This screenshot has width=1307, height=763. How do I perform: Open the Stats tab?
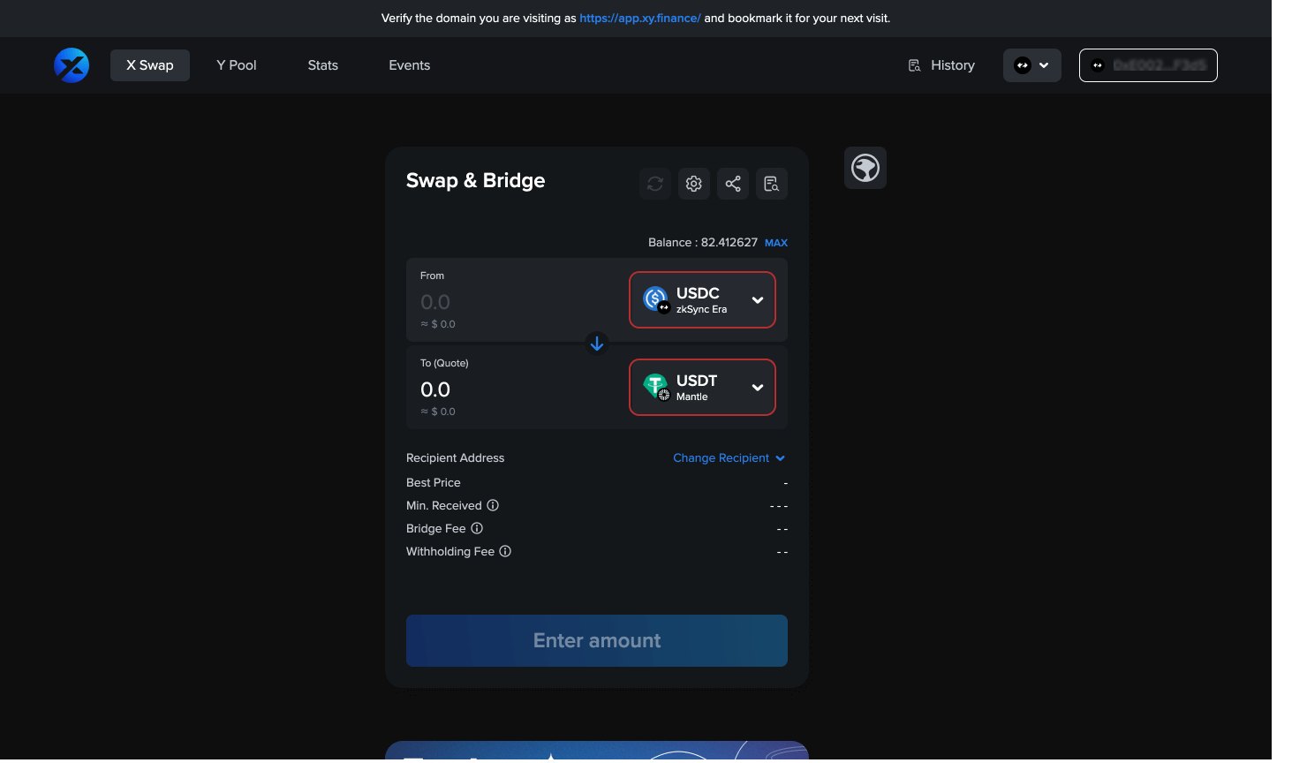(x=323, y=65)
